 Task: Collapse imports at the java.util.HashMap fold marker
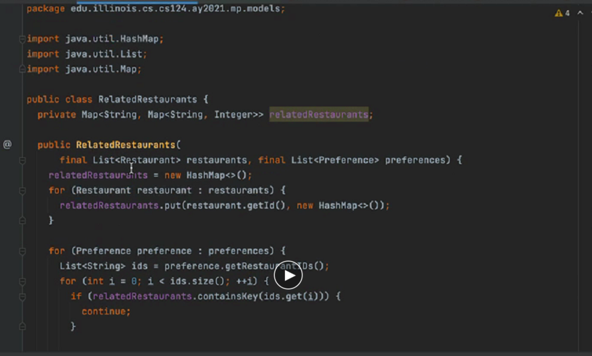coord(22,39)
